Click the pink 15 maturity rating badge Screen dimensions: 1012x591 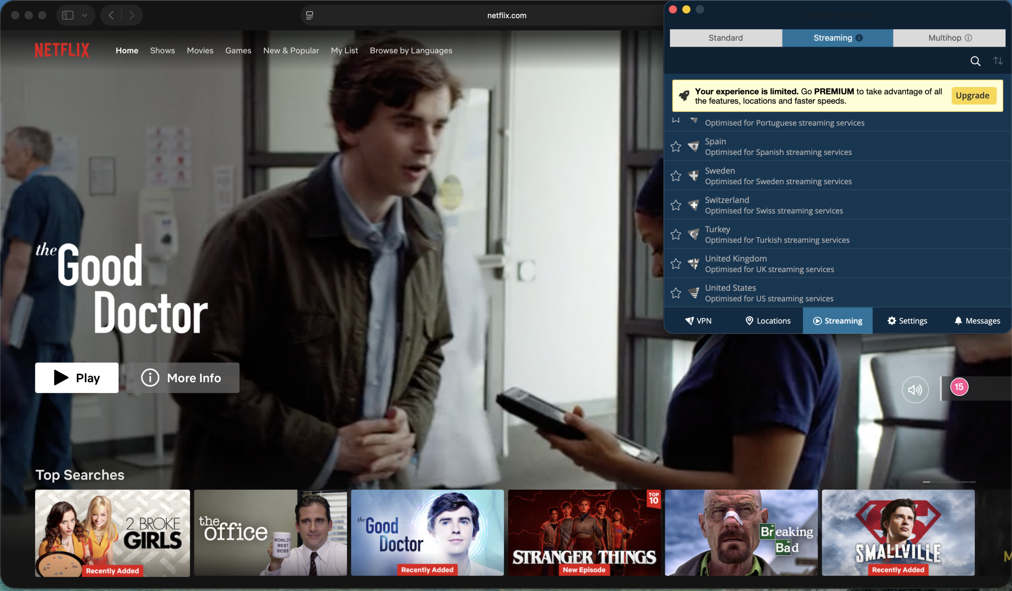[x=959, y=387]
